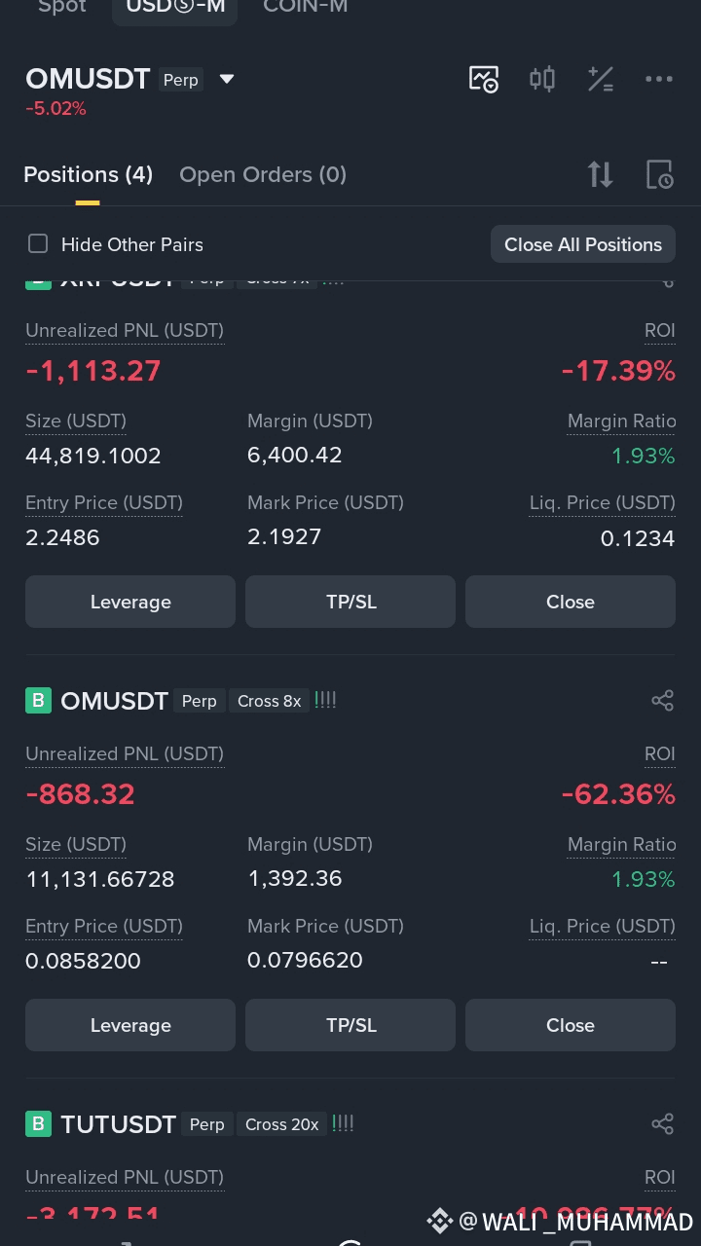Select the COIN-M tab
701x1246 pixels.
tap(306, 8)
